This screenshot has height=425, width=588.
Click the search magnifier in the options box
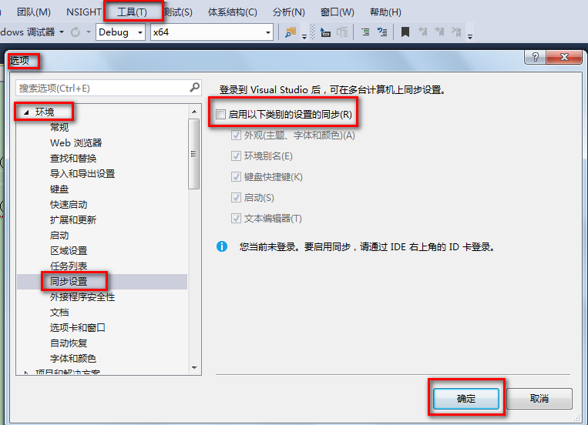(x=195, y=88)
